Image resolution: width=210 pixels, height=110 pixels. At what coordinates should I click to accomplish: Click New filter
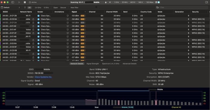click(x=74, y=8)
